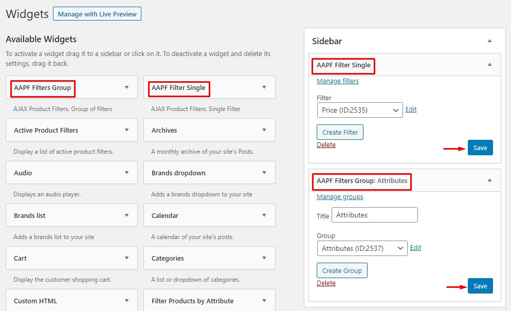511x311 pixels.
Task: Click Manage with Live Preview button
Action: tap(97, 14)
